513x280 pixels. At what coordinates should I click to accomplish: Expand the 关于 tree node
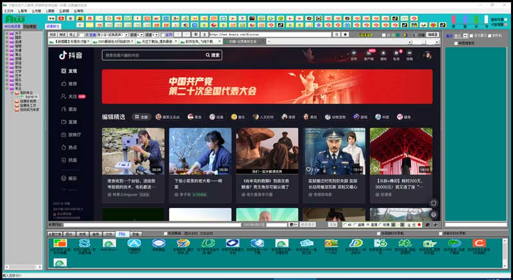(x=7, y=33)
